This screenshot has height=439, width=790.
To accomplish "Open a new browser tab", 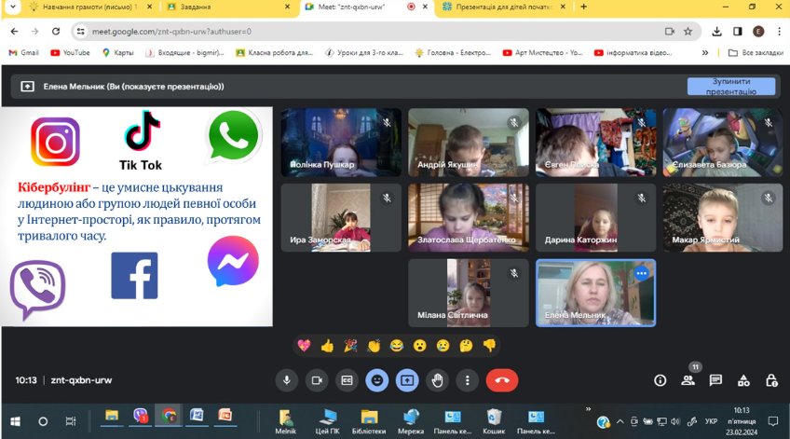I will 583,7.
